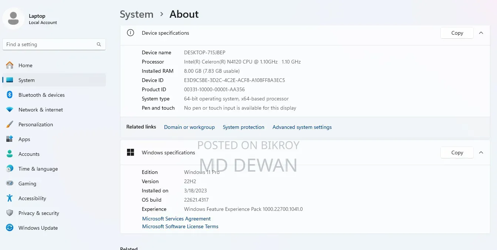Click the Apps icon in the sidebar
Image resolution: width=497 pixels, height=250 pixels.
click(x=10, y=139)
